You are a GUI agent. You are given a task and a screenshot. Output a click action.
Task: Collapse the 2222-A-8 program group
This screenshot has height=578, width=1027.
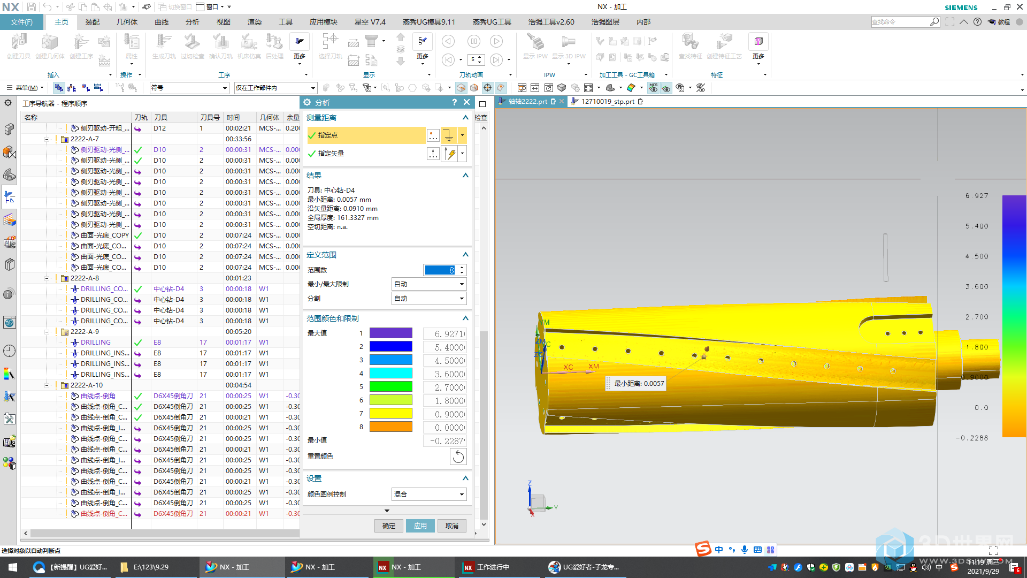click(47, 278)
